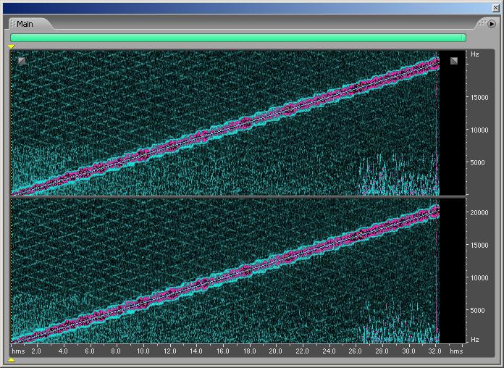Viewport: 504px width, 368px height.
Task: Click 16.0 on the time ruler
Action: (223, 351)
